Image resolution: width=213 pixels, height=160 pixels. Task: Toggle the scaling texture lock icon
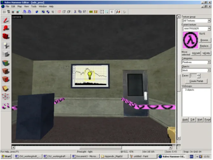tap(118, 12)
